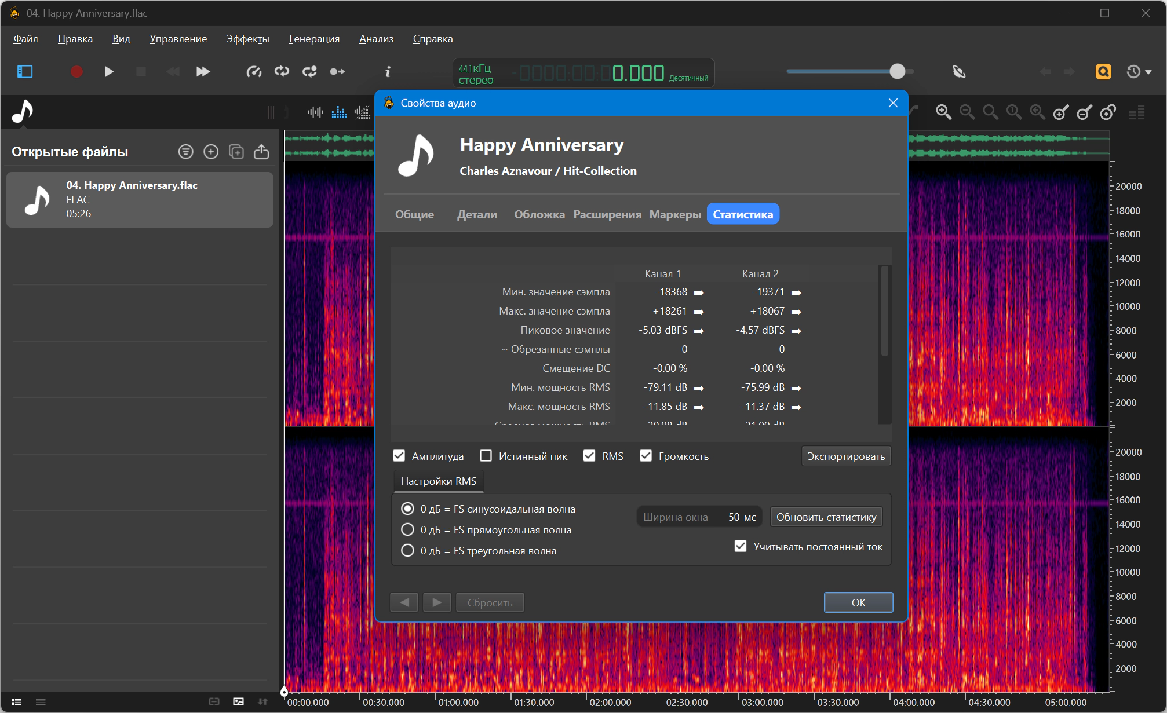Screen dimensions: 1167x713
Task: Click the rewind playback button
Action: coord(173,72)
